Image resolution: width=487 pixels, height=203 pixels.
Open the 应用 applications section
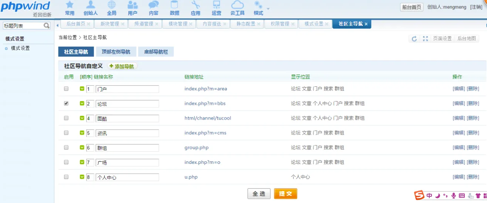(195, 8)
